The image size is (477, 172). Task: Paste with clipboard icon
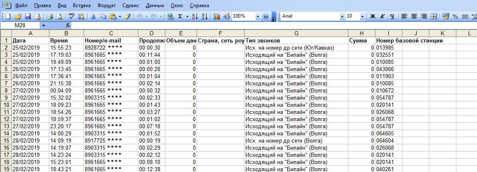point(113,17)
